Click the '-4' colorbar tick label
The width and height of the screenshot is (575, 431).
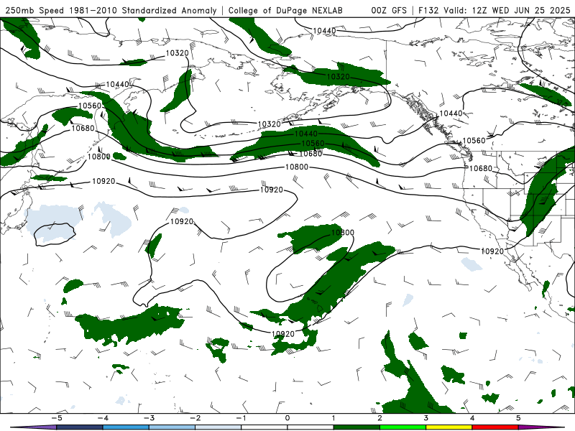coord(103,418)
